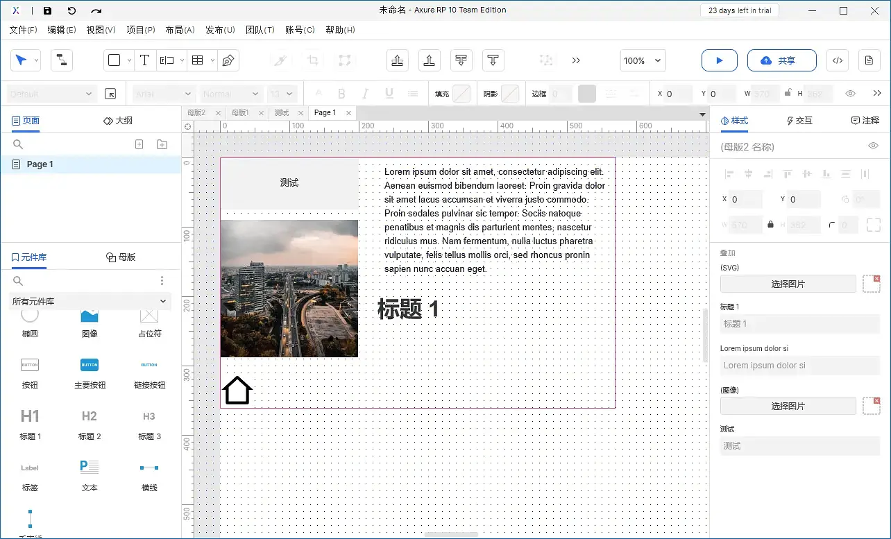Click 选择图片 button under (SVG)
Viewport: 891px width, 539px height.
(x=788, y=284)
